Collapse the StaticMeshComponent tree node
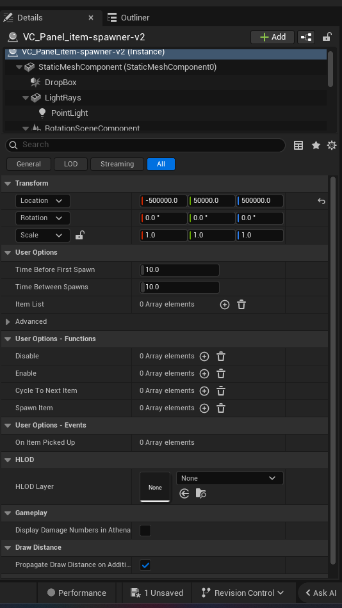342x608 pixels. click(x=19, y=67)
